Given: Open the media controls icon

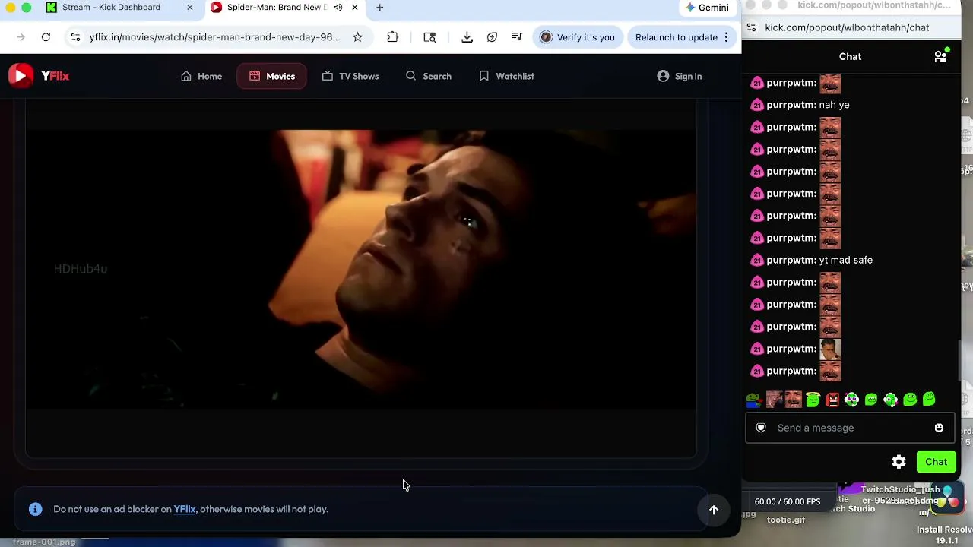Looking at the screenshot, I should point(517,37).
